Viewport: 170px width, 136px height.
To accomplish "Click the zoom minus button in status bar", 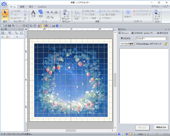I will click(x=147, y=134).
